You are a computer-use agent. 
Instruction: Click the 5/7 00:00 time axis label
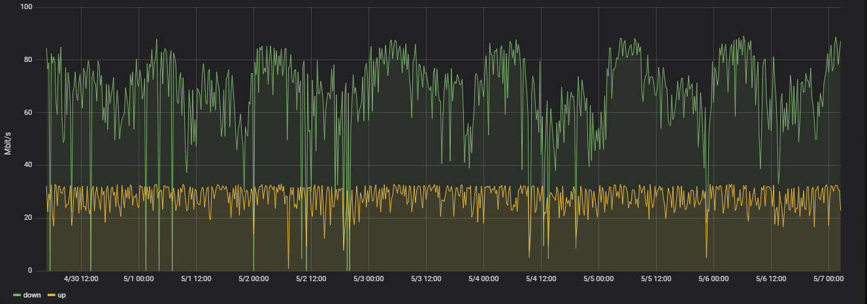(828, 279)
